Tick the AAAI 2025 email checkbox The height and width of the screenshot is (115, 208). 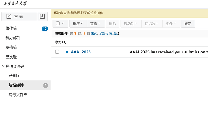(57, 52)
